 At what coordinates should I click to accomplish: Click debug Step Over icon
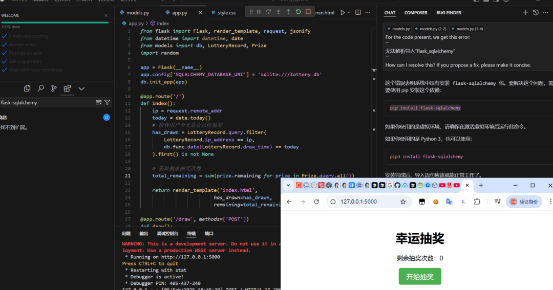[x=268, y=12]
